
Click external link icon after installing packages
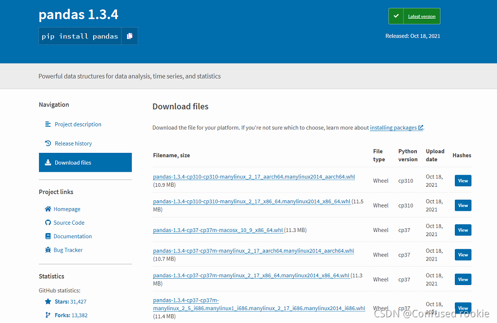pos(420,127)
